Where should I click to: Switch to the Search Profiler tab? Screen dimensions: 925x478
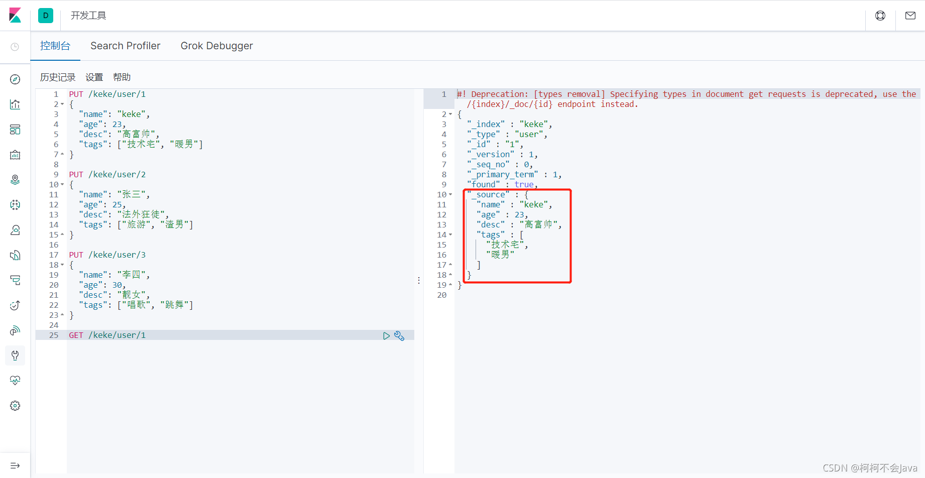point(126,46)
